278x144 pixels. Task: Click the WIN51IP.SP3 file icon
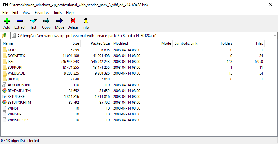click(x=5, y=120)
